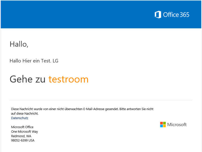This screenshot has height=152, width=202.
Task: Click the red square in Microsoft logo
Action: (x=161, y=123)
